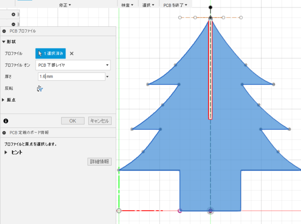Image resolution: width=301 pixels, height=224 pixels.
Task: Open the 厚さ value dropdown arrow
Action: (x=108, y=77)
